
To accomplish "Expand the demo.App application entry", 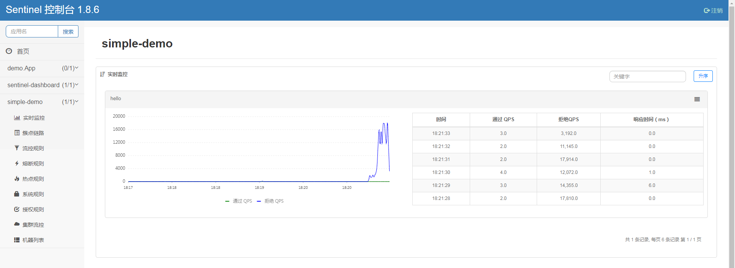I will pos(42,68).
